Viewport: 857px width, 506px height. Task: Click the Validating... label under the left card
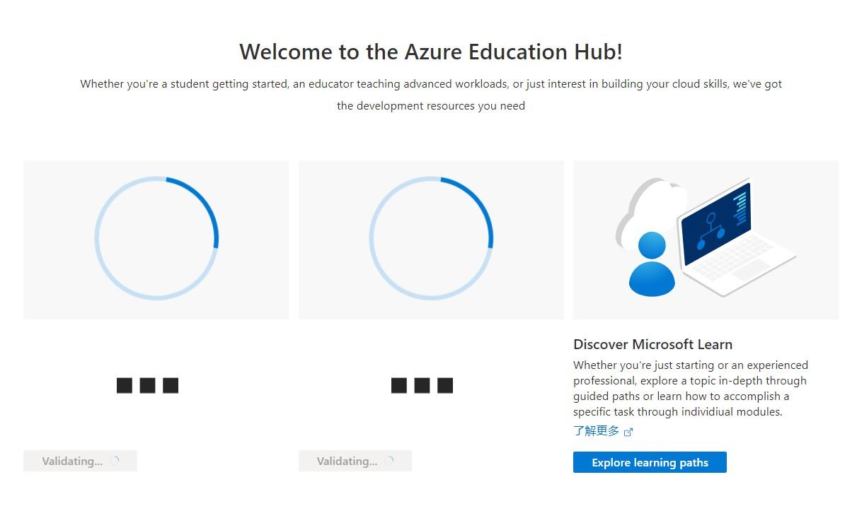click(x=71, y=461)
